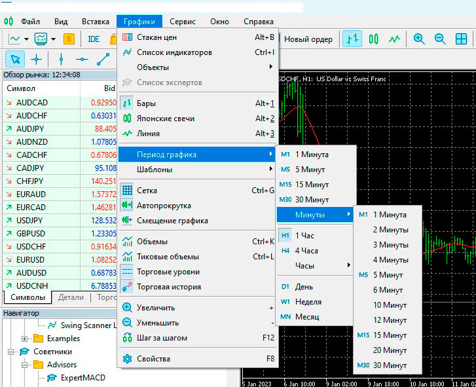Expand the Examples folder in Navigator
Screen dimensions: 476x387
25,339
